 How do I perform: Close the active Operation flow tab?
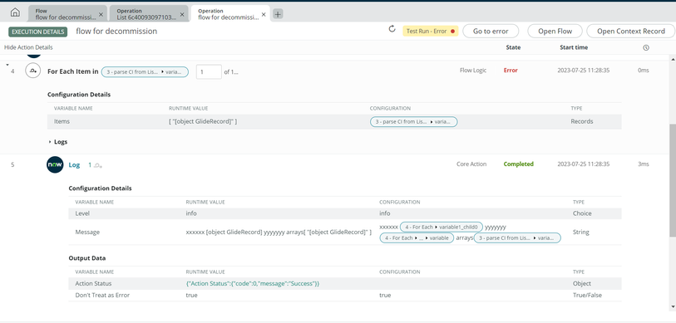click(264, 14)
